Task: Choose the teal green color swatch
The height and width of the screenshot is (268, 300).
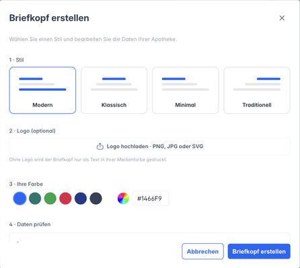Action: [x=35, y=199]
